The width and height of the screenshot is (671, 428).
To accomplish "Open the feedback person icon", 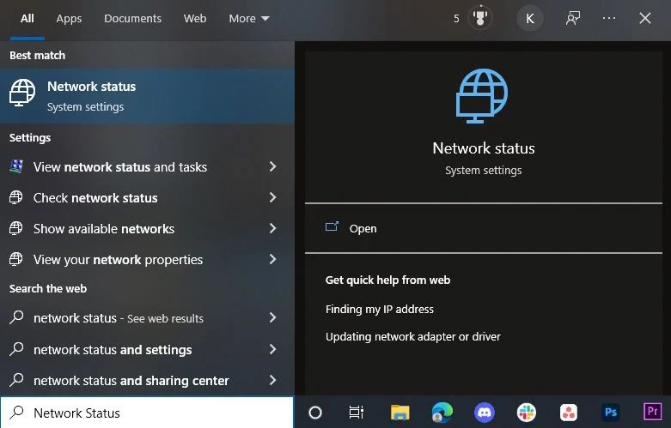I will click(x=573, y=18).
